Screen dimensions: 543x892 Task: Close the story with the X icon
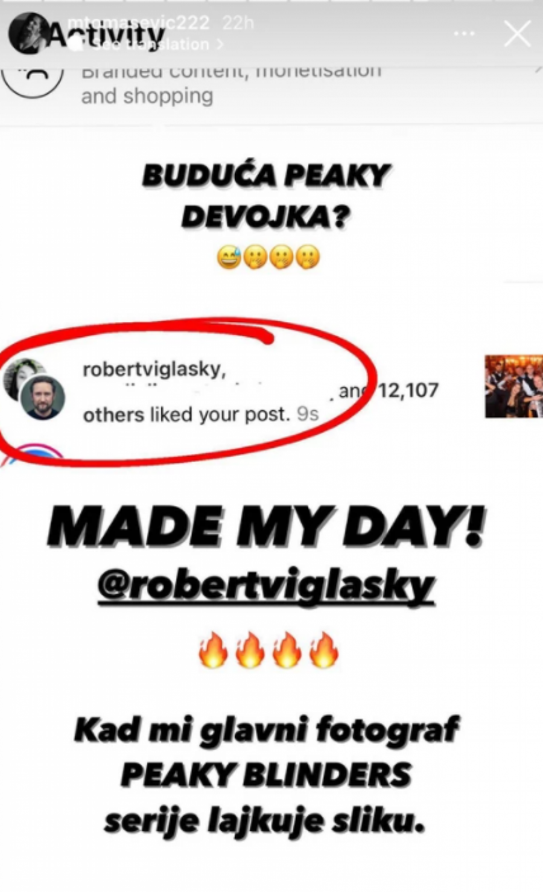pyautogui.click(x=517, y=34)
